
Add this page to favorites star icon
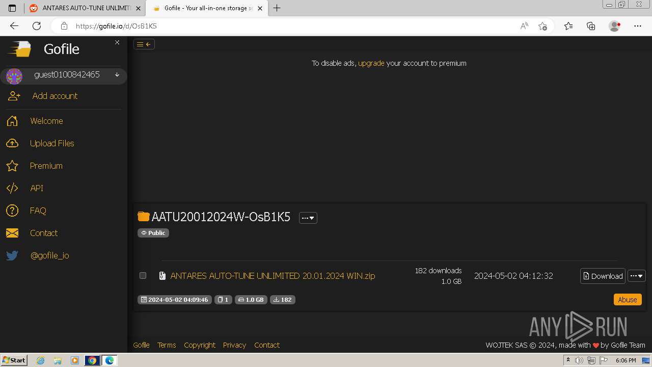[x=542, y=26]
